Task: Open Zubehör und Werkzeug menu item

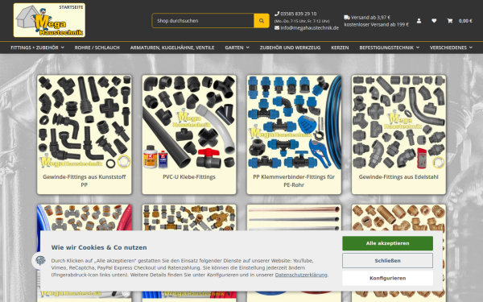Action: coord(290,48)
